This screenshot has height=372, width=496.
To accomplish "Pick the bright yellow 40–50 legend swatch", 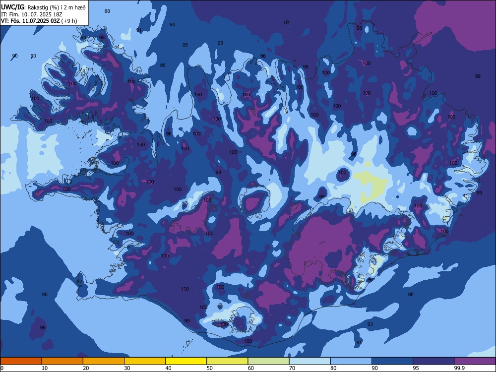I will coord(186,361).
